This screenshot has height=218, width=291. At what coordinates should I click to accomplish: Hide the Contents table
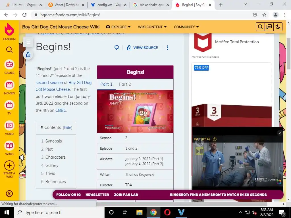[68, 127]
